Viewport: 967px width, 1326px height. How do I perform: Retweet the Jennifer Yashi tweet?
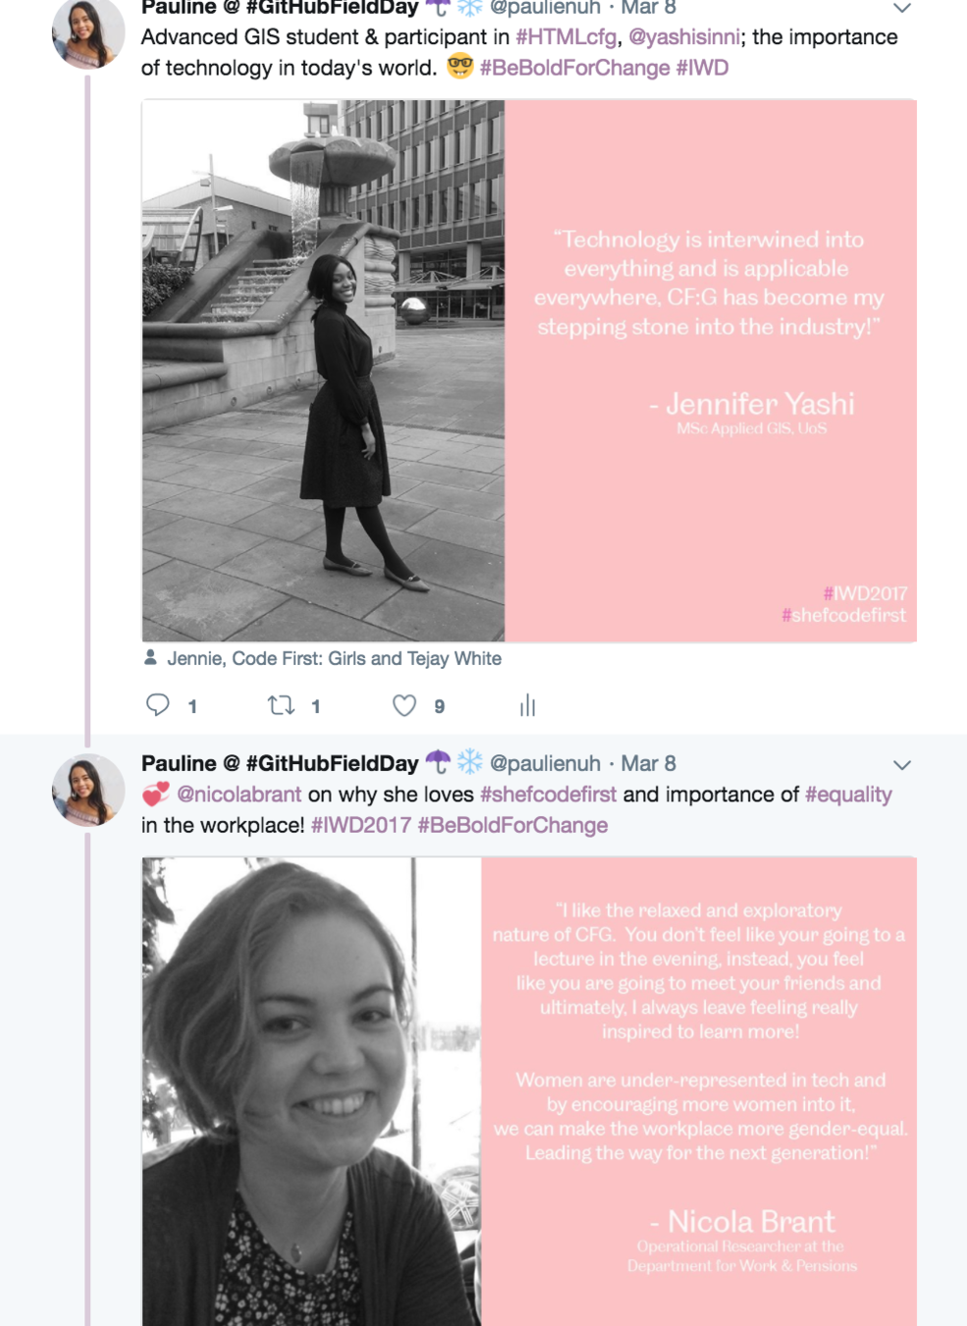click(x=282, y=705)
